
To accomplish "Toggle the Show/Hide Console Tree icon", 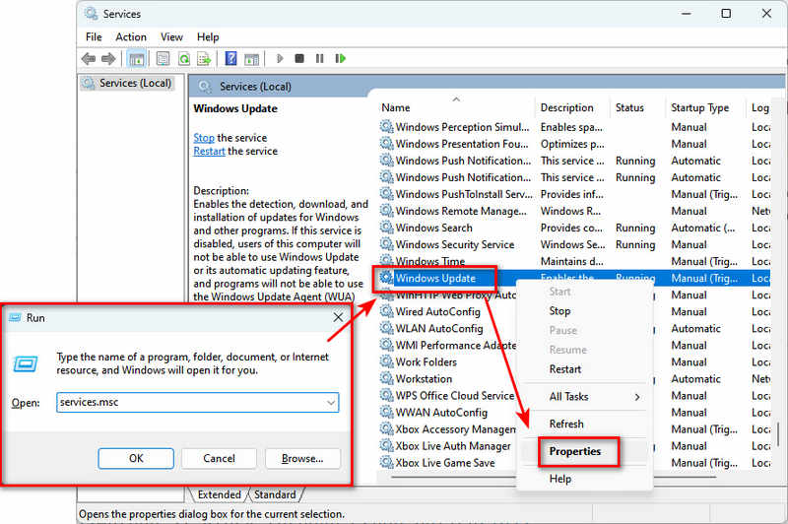I will coord(136,59).
